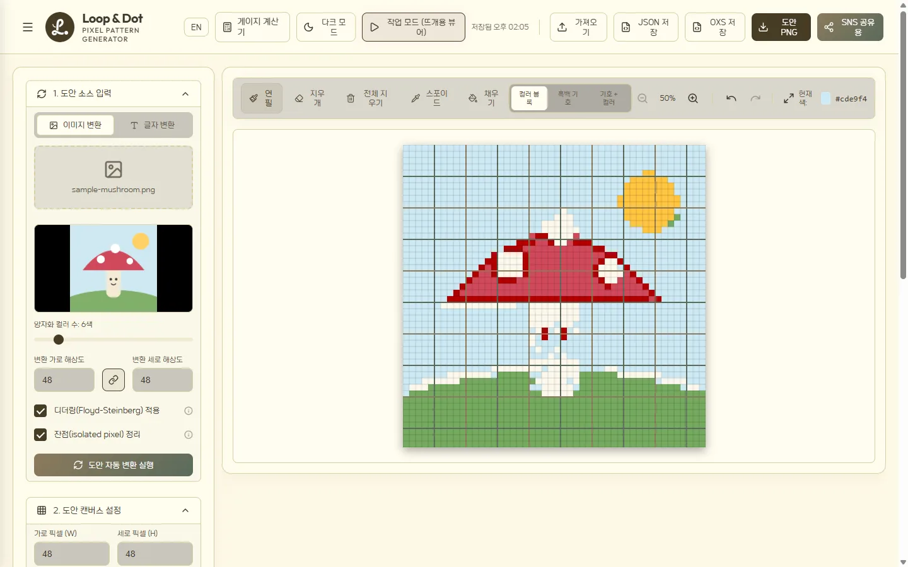Run 도안 자동 변환 실행

point(113,465)
